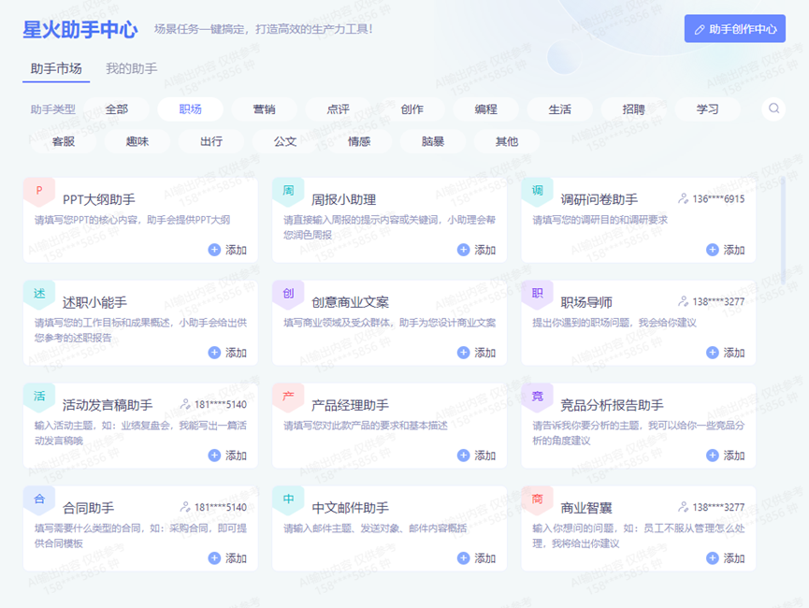The height and width of the screenshot is (608, 809).
Task: Select the 助手市场 tab
Action: pyautogui.click(x=56, y=68)
